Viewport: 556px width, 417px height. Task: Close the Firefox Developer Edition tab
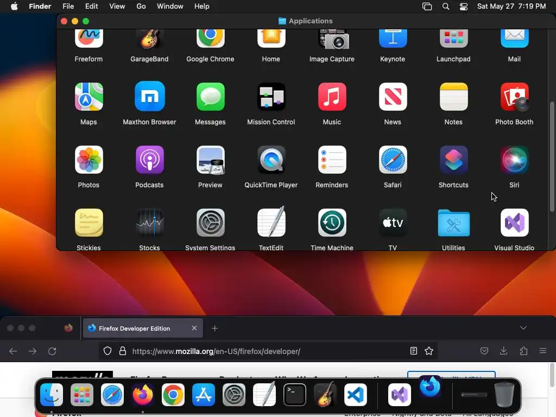pos(194,328)
